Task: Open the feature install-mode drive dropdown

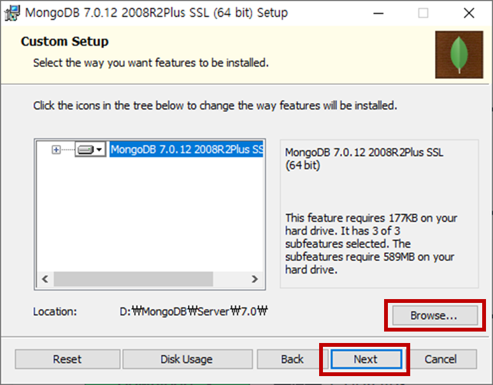Action: tap(90, 150)
